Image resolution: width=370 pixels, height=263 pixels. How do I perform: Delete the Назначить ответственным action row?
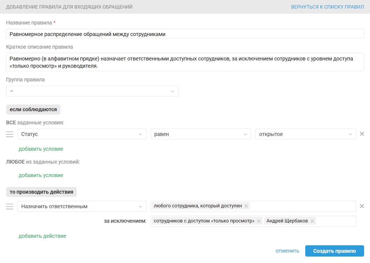362,206
